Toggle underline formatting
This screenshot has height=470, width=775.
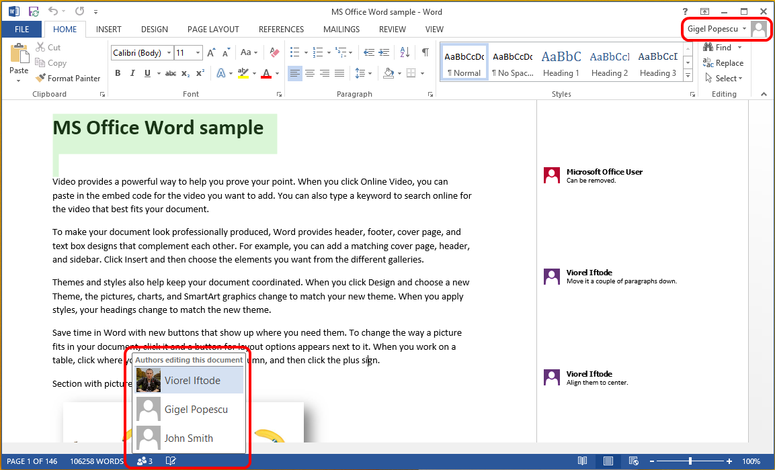(147, 73)
